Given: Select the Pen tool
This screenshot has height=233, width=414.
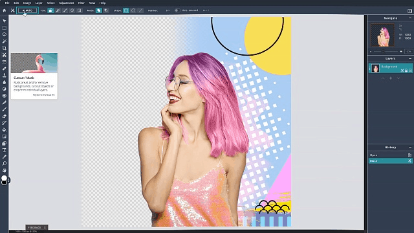Looking at the screenshot, I should click(5, 102).
